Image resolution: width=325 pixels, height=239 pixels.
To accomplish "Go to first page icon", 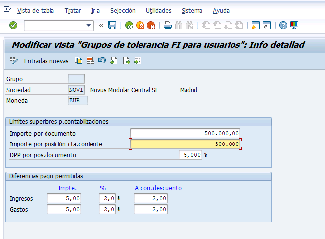I will click(206, 26).
